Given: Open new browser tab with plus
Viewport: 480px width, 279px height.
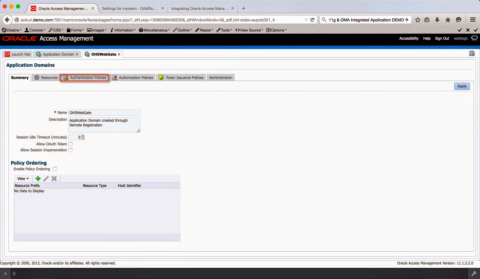Looking at the screenshot, I should coord(244,8).
